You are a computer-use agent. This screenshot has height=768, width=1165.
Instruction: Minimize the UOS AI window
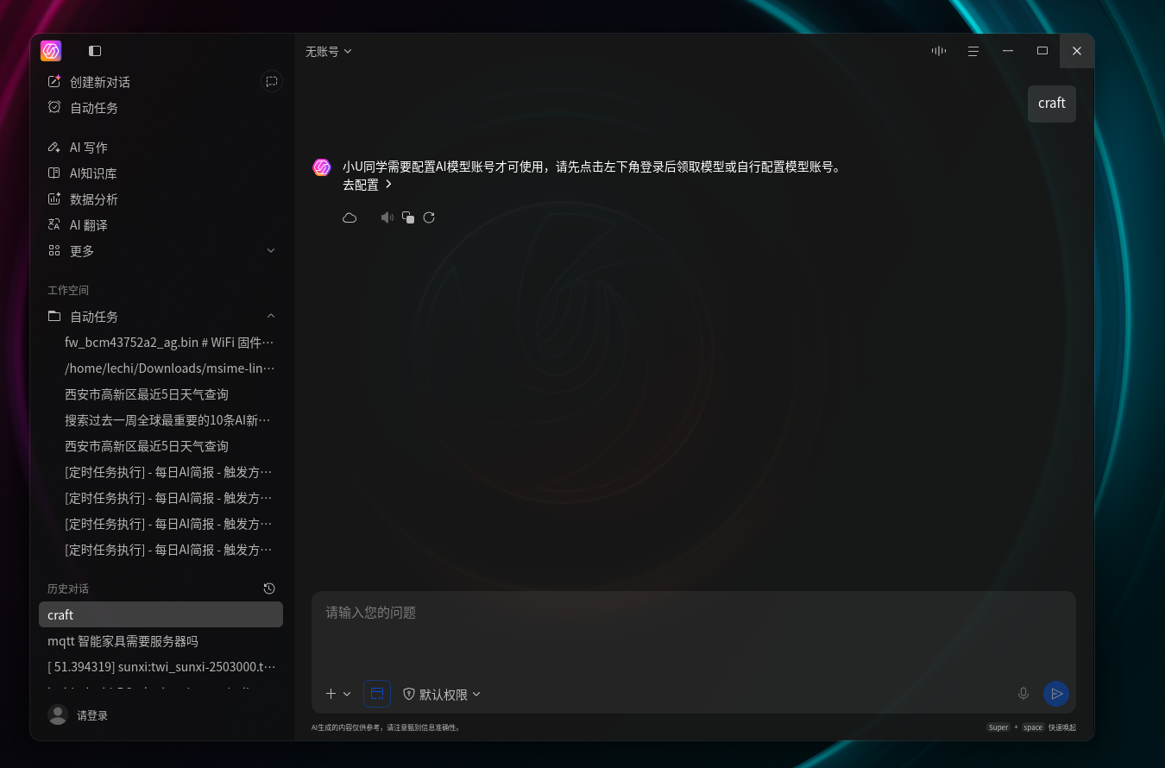pos(1007,51)
